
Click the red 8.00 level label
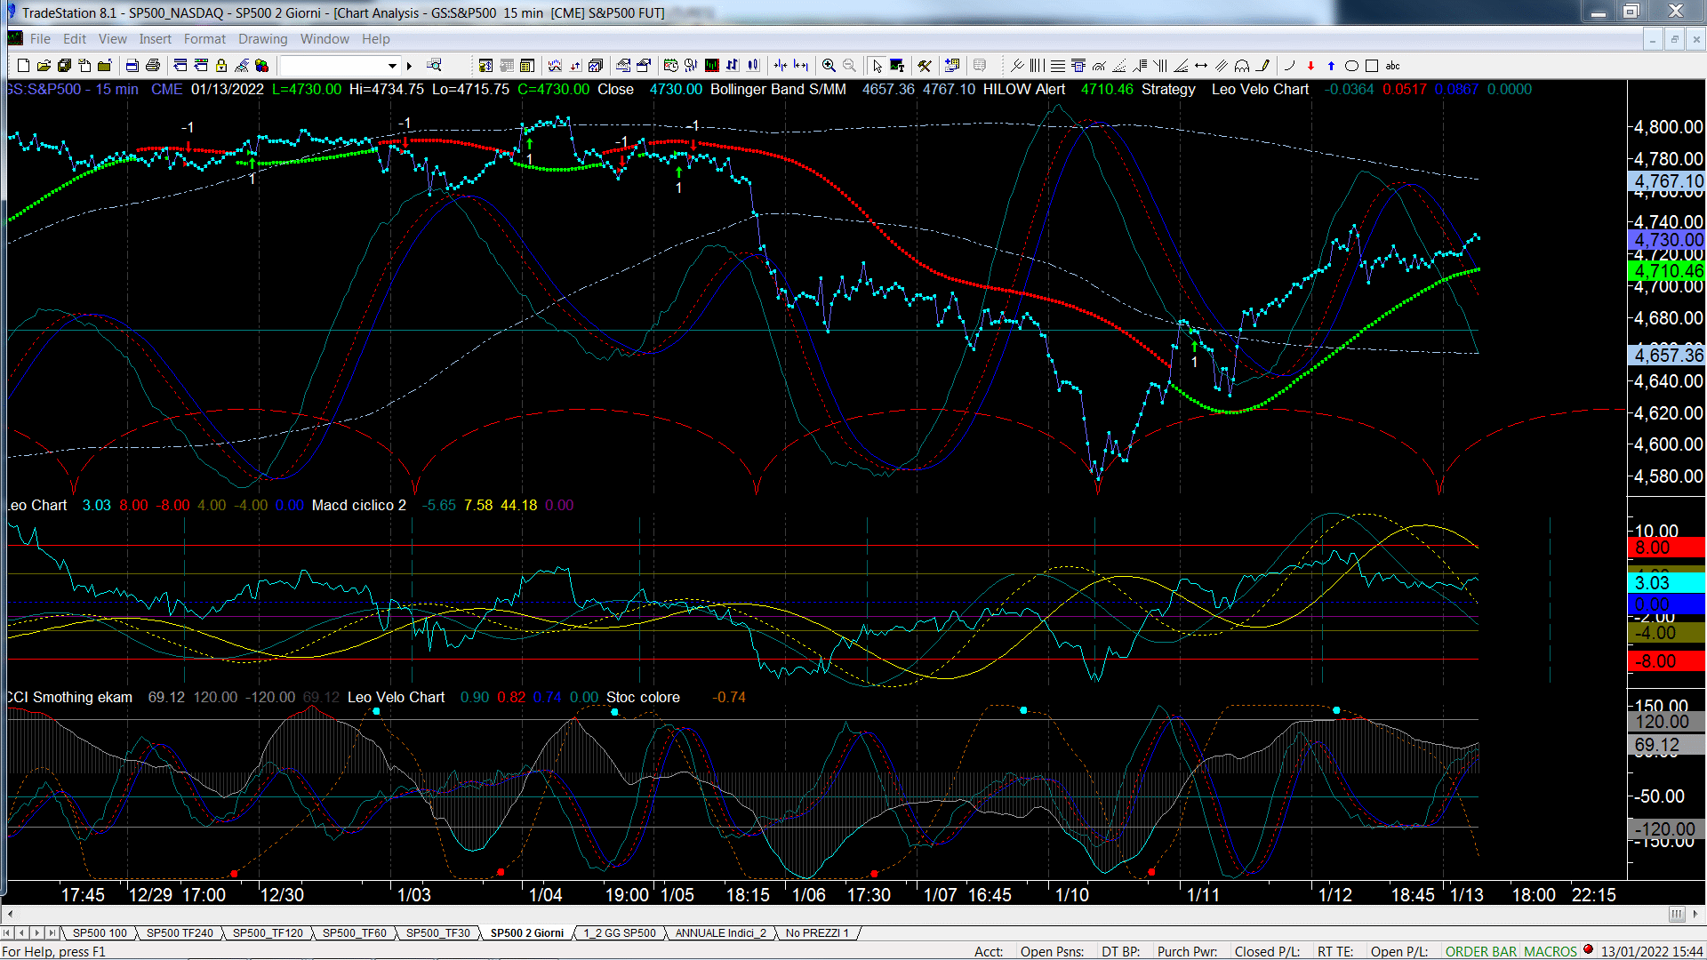(1666, 548)
